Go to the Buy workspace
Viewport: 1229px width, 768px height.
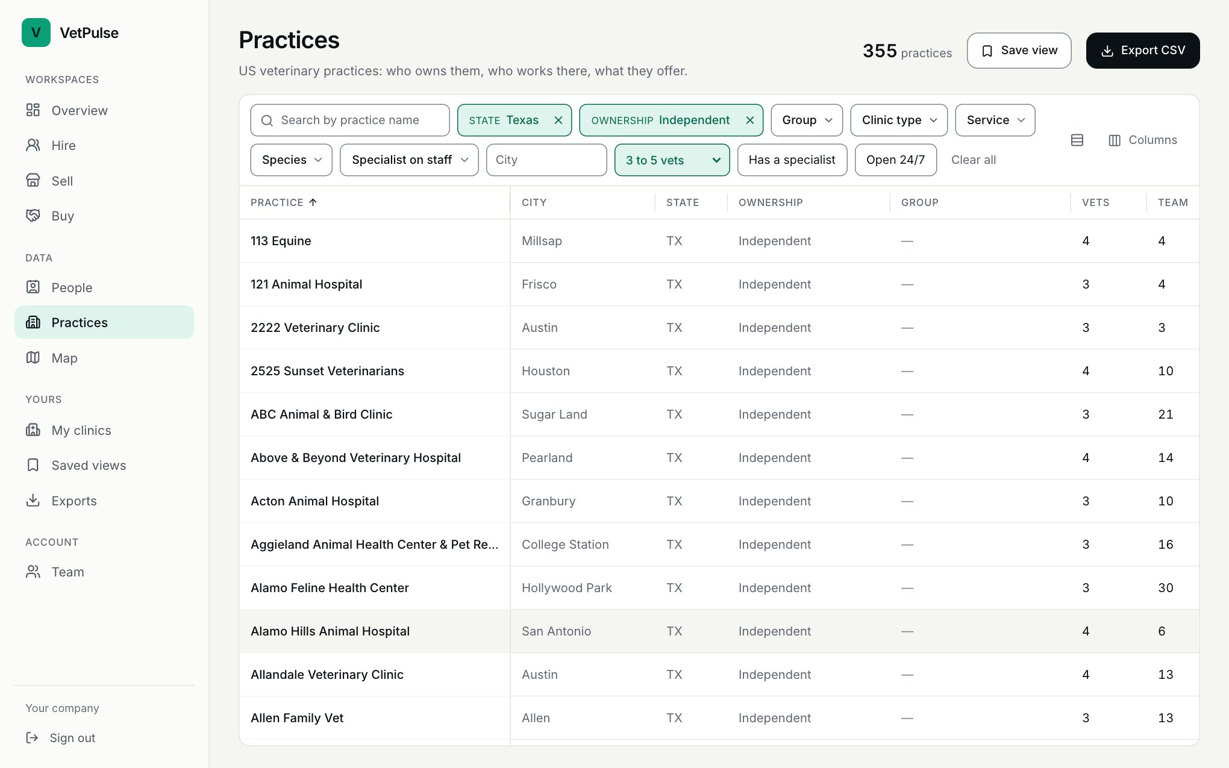tap(104, 216)
